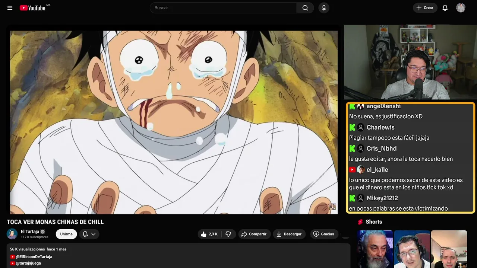Image resolution: width=477 pixels, height=268 pixels.
Task: Open the El Tartaja channel avatar
Action: (12, 234)
